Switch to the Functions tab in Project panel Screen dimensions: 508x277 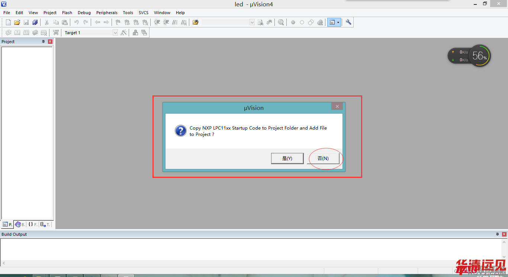[x=33, y=224]
